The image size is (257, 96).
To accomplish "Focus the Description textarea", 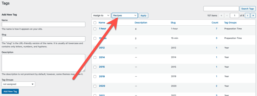I will [x=43, y=63].
